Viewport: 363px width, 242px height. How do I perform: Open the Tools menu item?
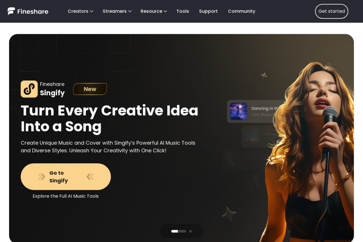tap(183, 11)
